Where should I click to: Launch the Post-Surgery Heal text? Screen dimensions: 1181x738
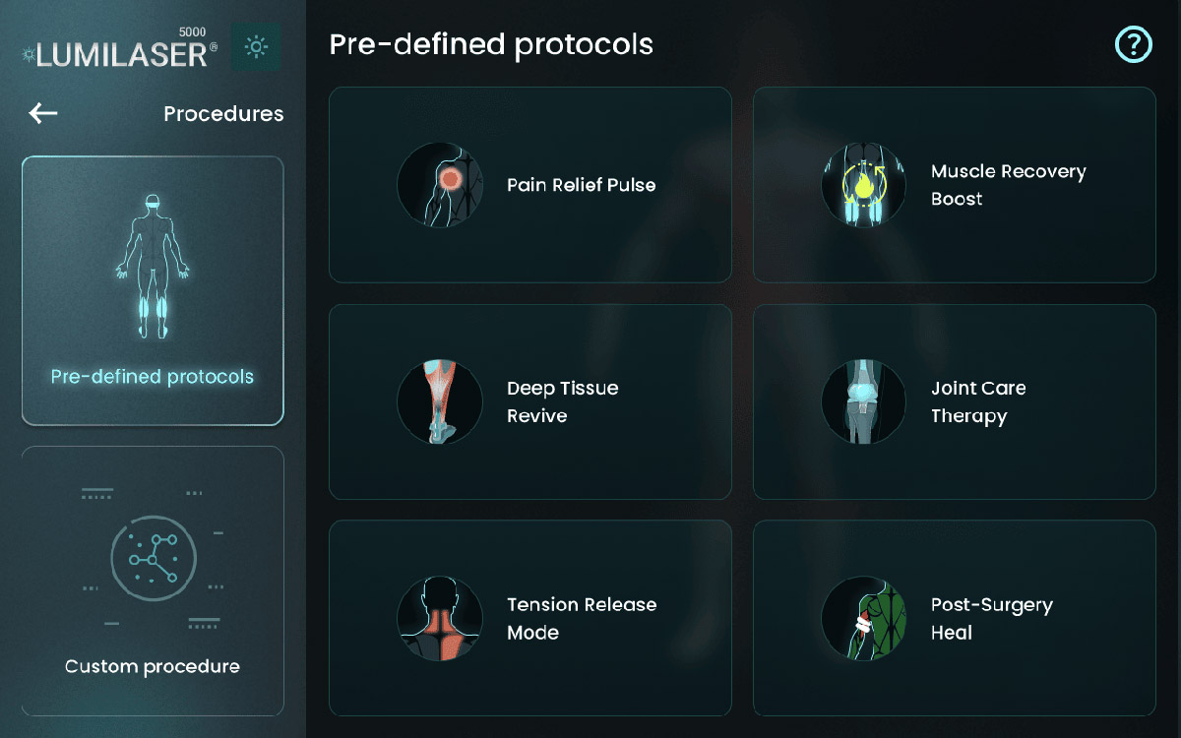(x=991, y=618)
